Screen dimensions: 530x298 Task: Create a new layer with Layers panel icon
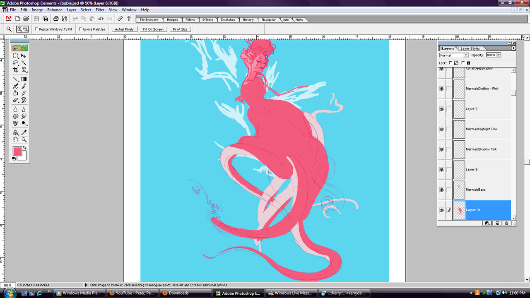(x=497, y=223)
